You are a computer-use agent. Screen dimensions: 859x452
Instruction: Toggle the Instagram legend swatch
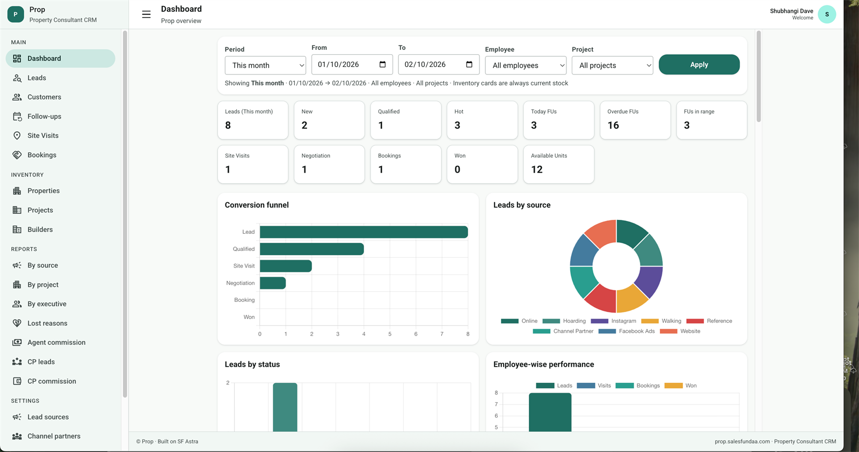pyautogui.click(x=599, y=321)
